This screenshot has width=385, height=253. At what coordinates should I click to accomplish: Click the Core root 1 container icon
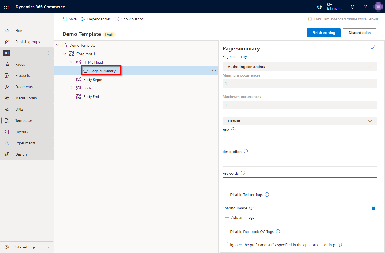click(72, 54)
